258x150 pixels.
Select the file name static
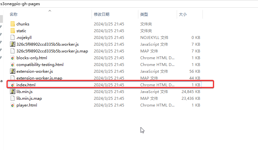coord(21,31)
